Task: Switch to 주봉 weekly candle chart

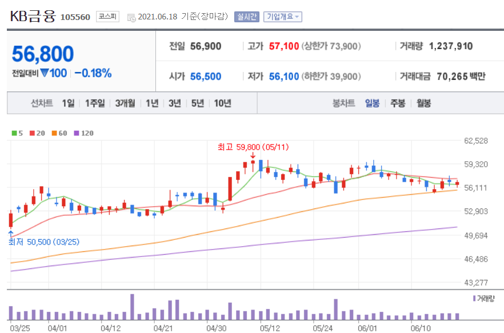Action: tap(398, 103)
